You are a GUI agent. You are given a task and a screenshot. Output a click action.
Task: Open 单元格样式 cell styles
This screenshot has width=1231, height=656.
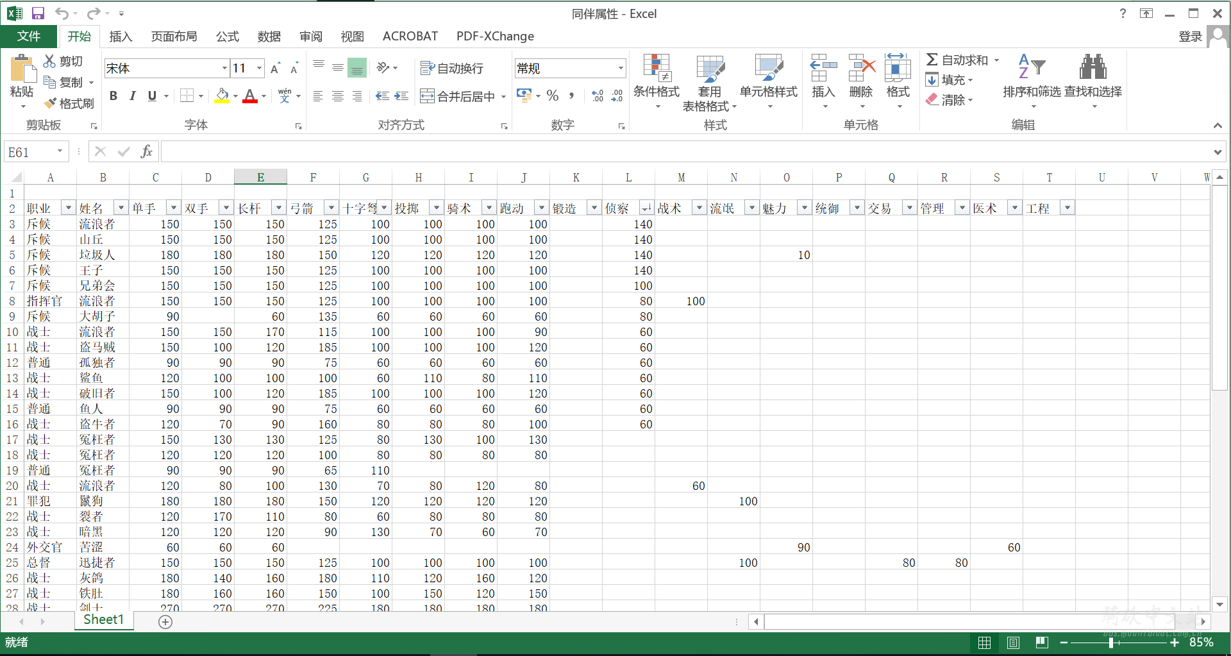tap(769, 81)
